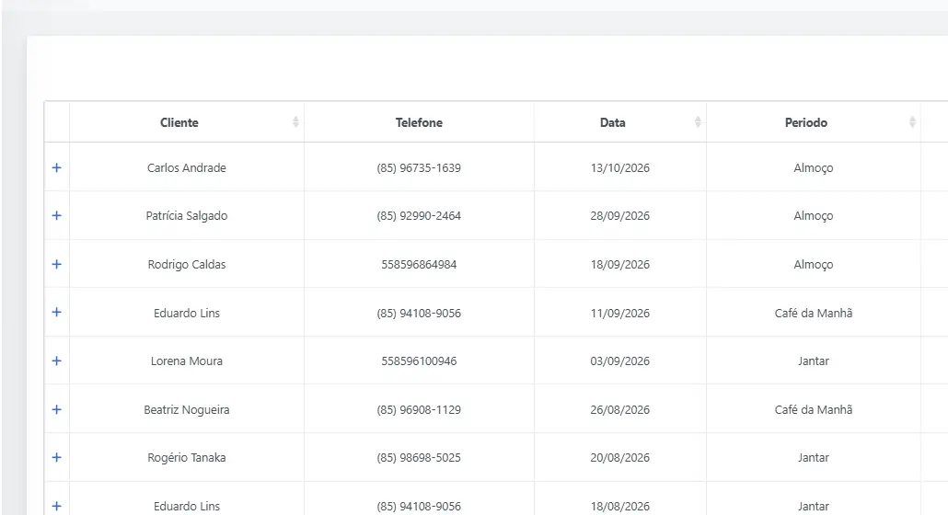948x515 pixels.
Task: Select the date 18/08/2026
Action: pyautogui.click(x=620, y=506)
